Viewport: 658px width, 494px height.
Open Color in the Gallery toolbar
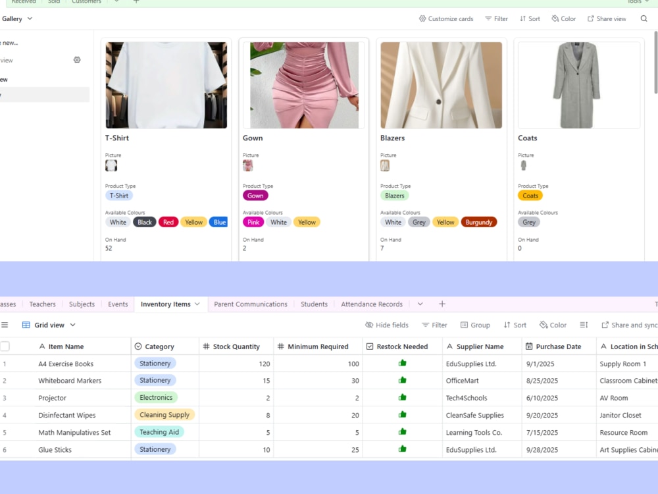(564, 18)
